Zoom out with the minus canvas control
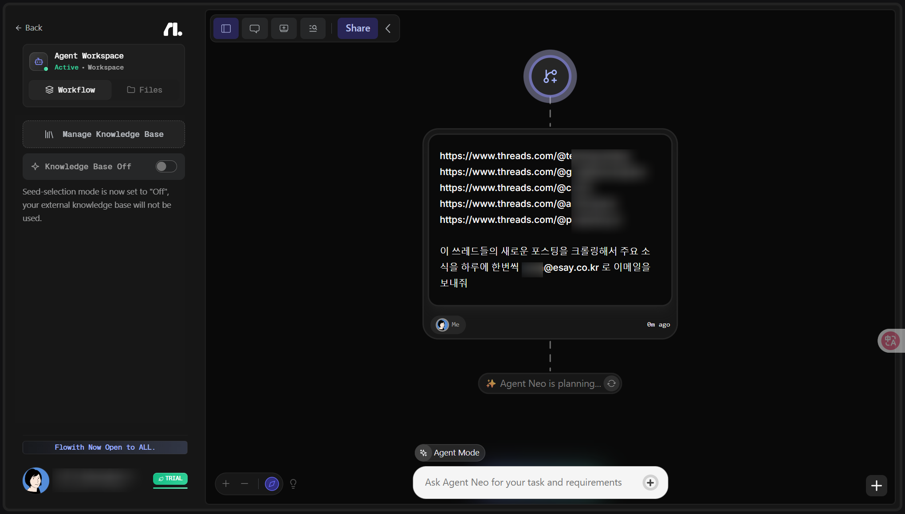Viewport: 905px width, 514px height. coord(244,484)
